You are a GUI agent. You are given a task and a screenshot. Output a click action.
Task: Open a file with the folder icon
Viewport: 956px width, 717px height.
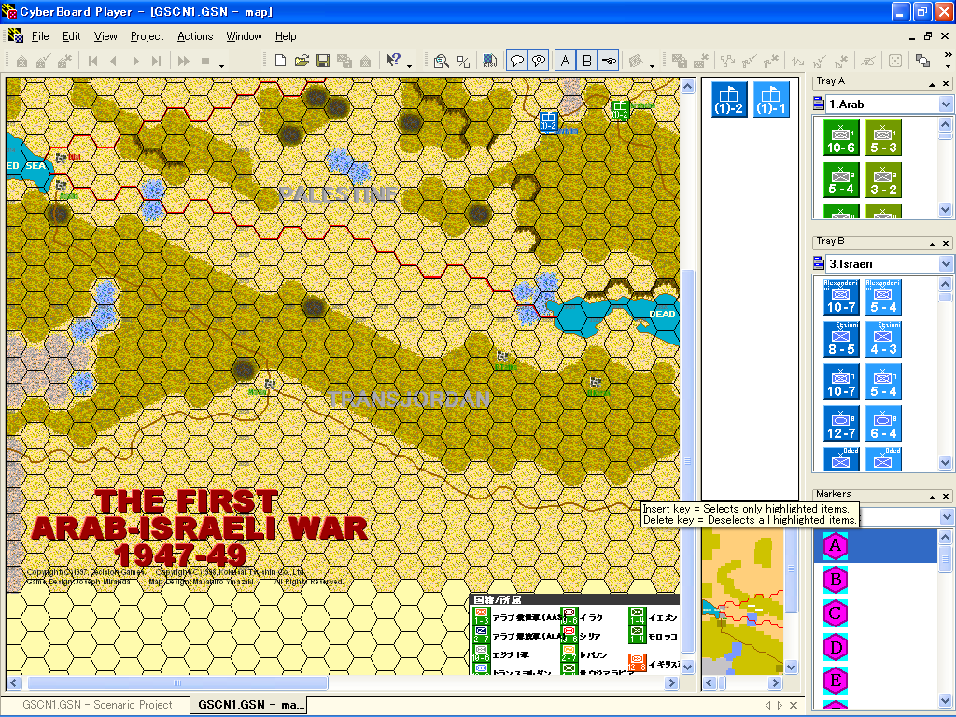click(302, 61)
